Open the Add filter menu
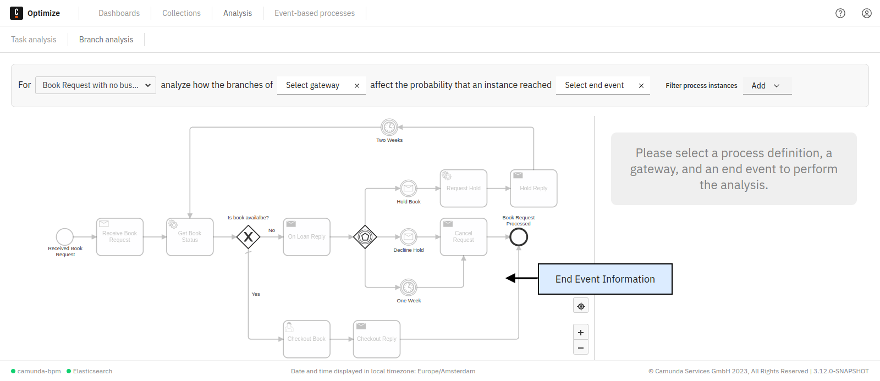The image size is (880, 381). [766, 85]
